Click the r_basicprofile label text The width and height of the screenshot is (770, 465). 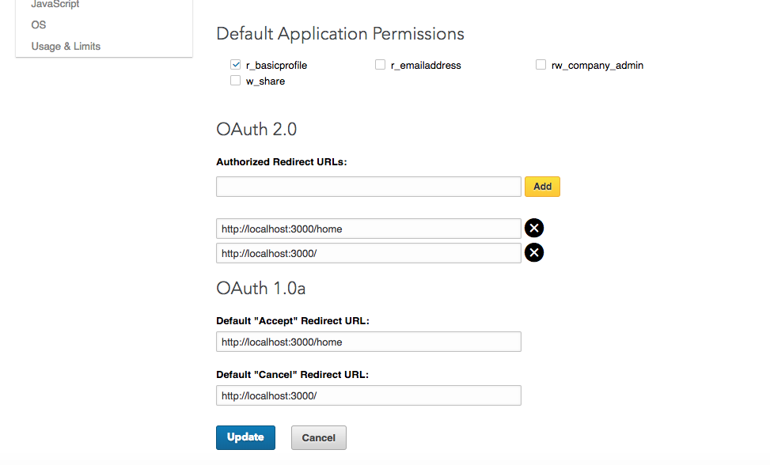276,66
